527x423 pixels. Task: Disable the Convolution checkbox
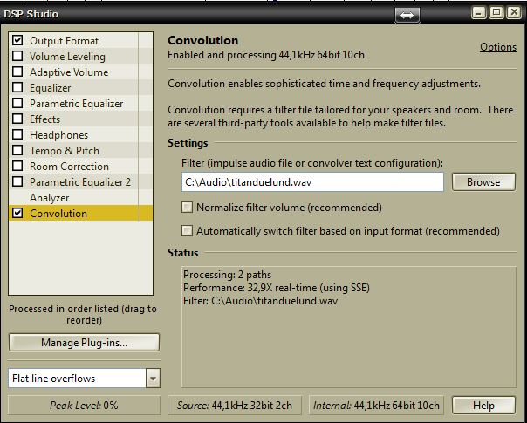coord(17,213)
